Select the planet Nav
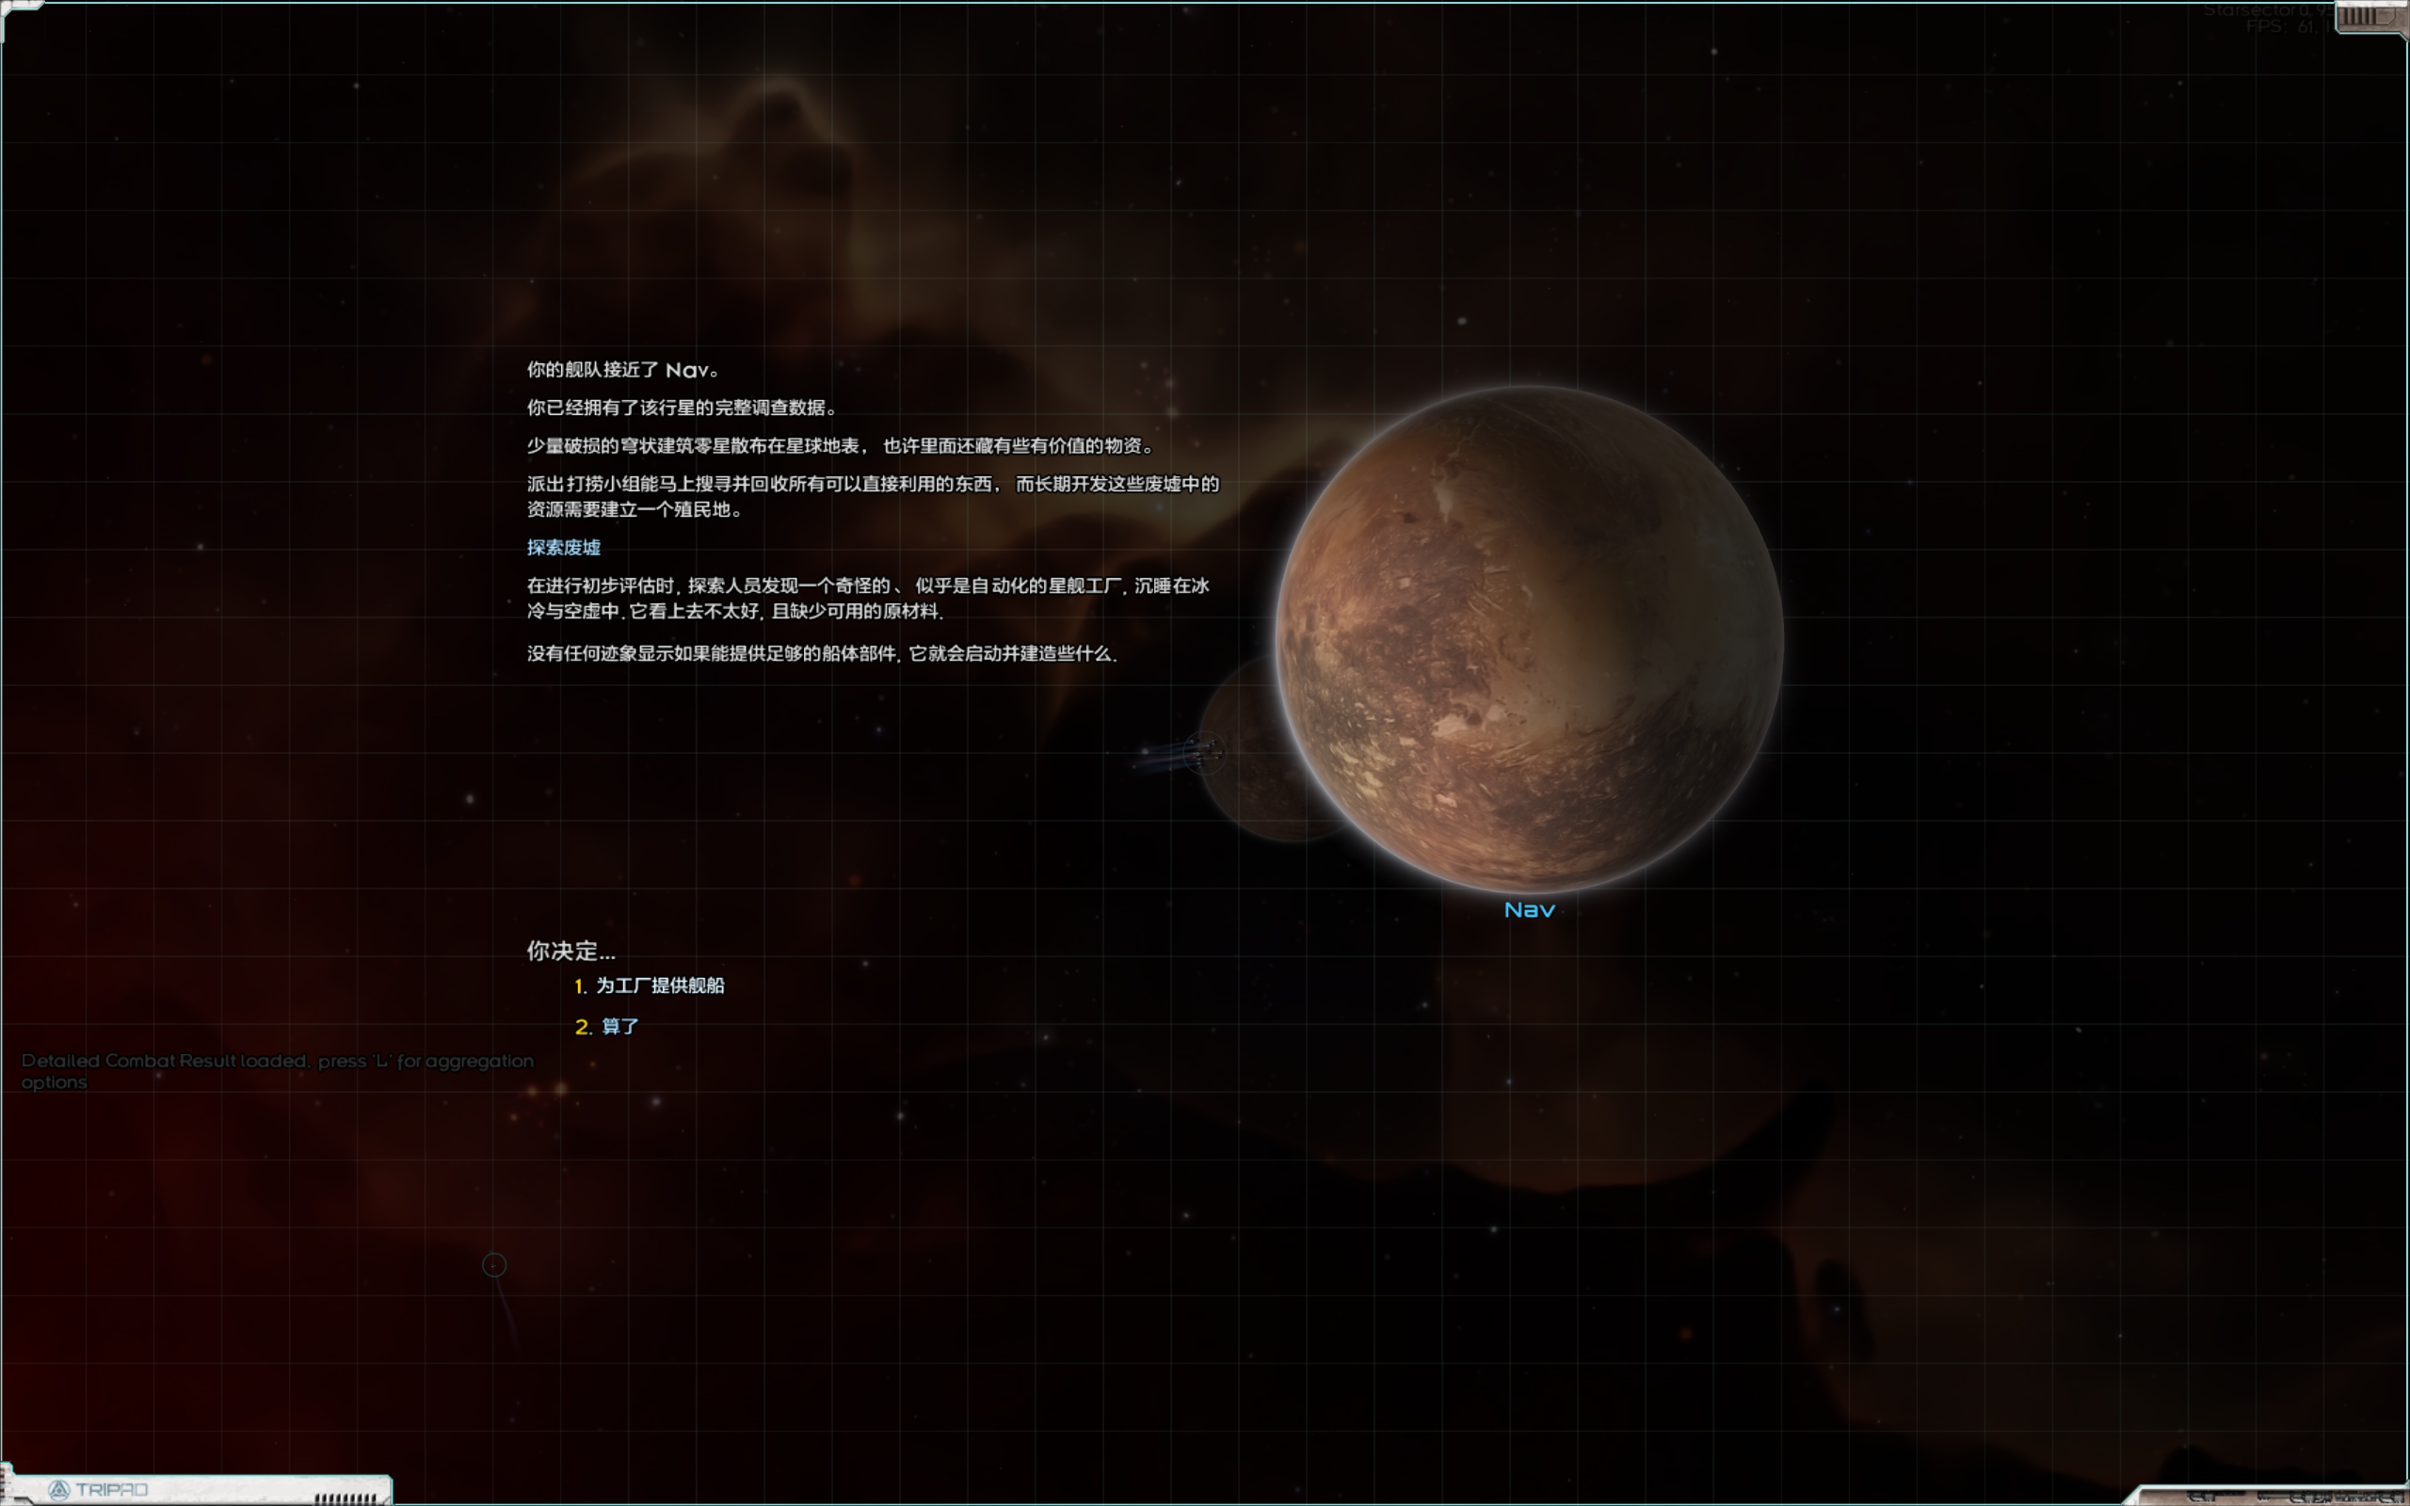Image resolution: width=2410 pixels, height=1506 pixels. 1524,637
